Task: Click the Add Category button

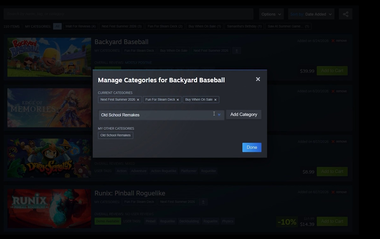Action: coord(244,115)
